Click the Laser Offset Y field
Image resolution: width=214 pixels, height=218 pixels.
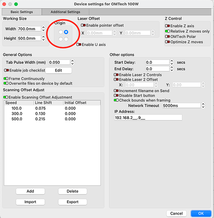pos(138,33)
